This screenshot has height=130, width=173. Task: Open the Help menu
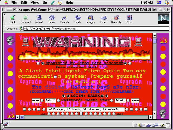(69, 3)
